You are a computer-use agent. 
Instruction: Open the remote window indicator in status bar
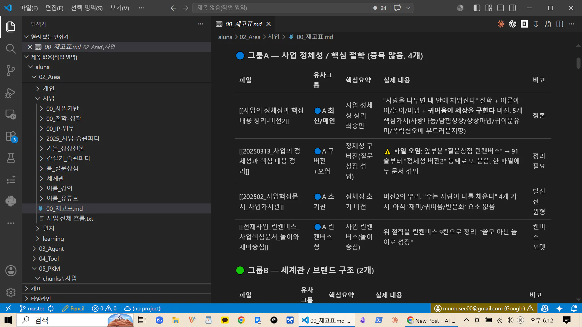pos(8,308)
